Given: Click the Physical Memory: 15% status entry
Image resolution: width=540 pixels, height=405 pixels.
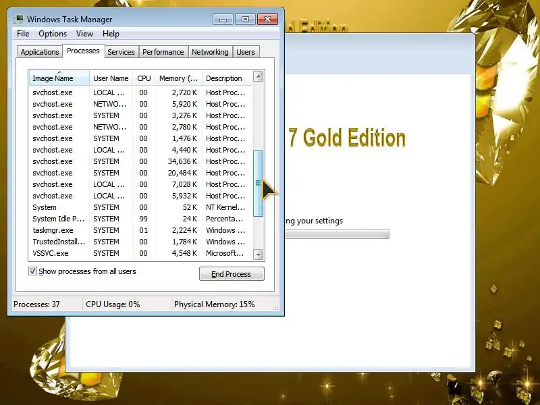Looking at the screenshot, I should (214, 304).
